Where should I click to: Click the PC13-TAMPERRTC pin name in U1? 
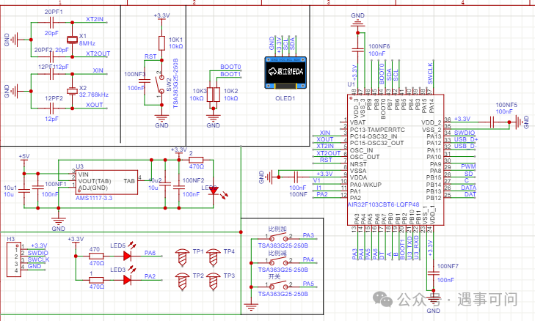(x=377, y=130)
